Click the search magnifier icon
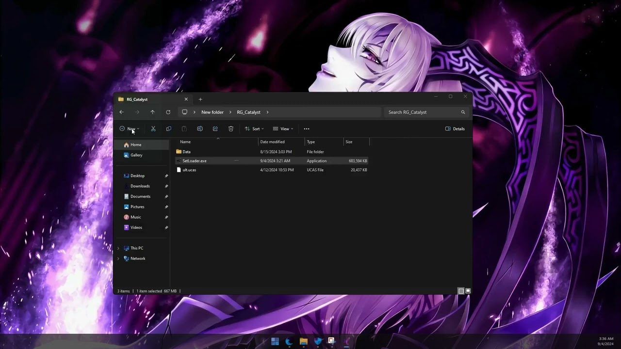621x349 pixels. point(463,112)
